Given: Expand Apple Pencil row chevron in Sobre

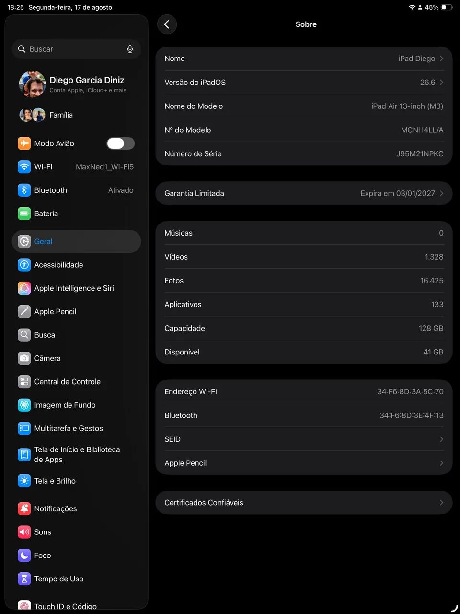Looking at the screenshot, I should click(x=441, y=463).
